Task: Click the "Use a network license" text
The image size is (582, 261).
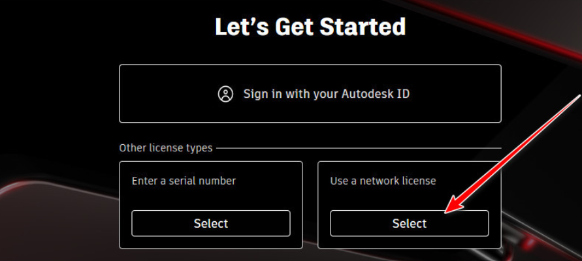Action: (383, 180)
